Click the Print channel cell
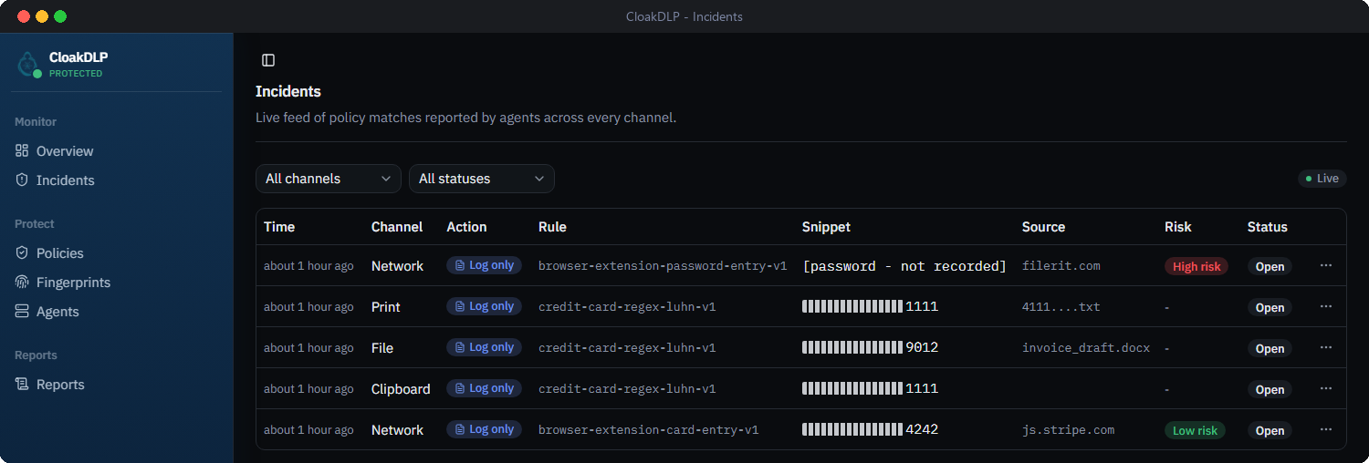1369x463 pixels. point(386,307)
